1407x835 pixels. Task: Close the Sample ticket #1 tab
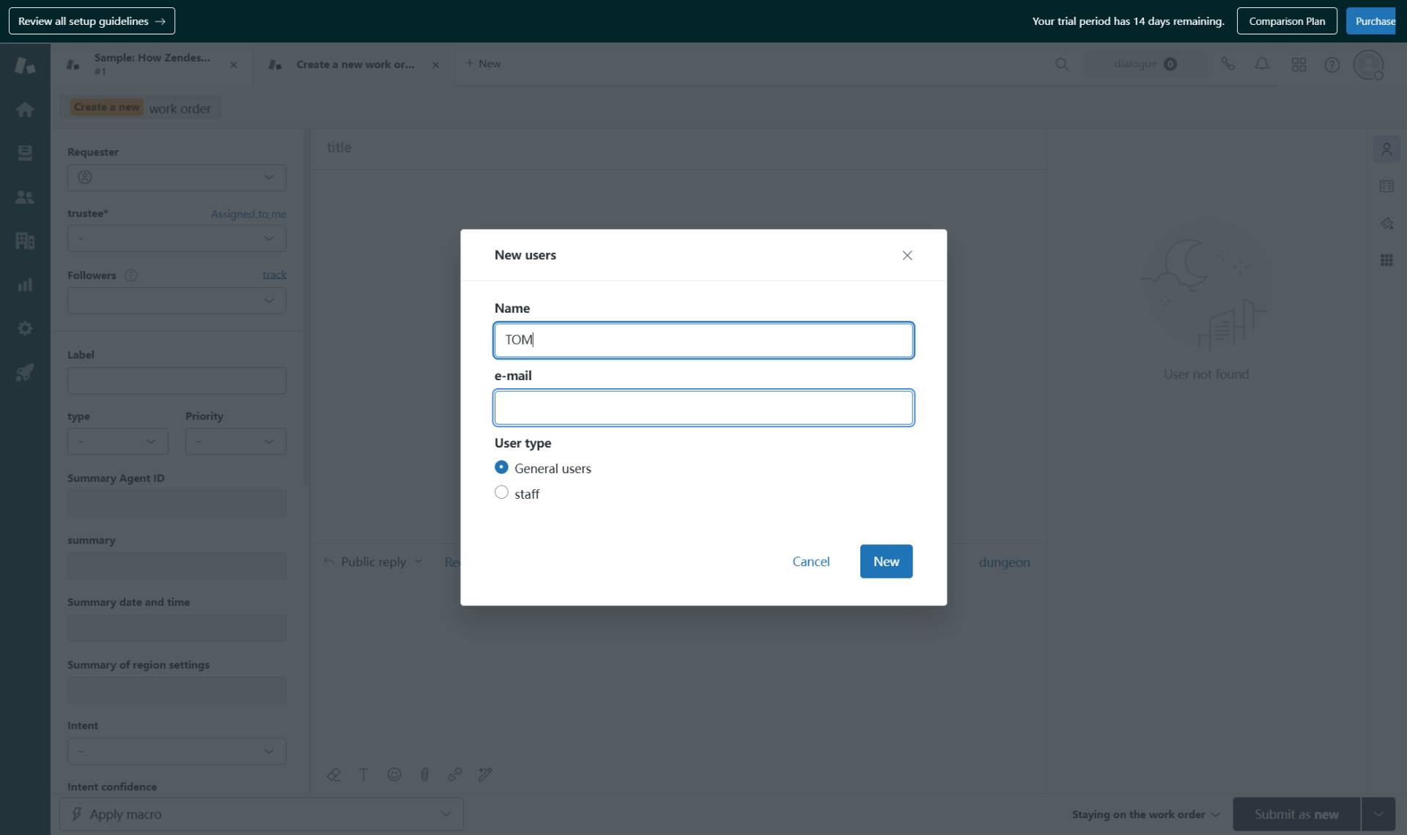click(233, 65)
